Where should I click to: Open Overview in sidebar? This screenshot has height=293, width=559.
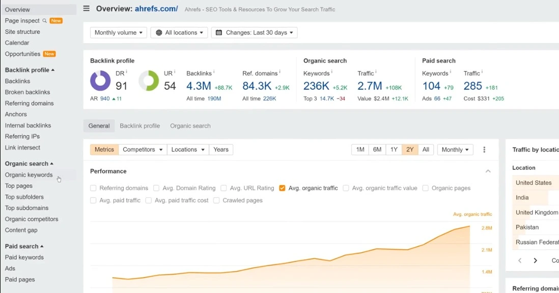[39, 10]
